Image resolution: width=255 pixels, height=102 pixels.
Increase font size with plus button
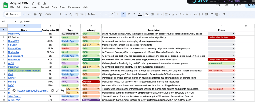117,14
